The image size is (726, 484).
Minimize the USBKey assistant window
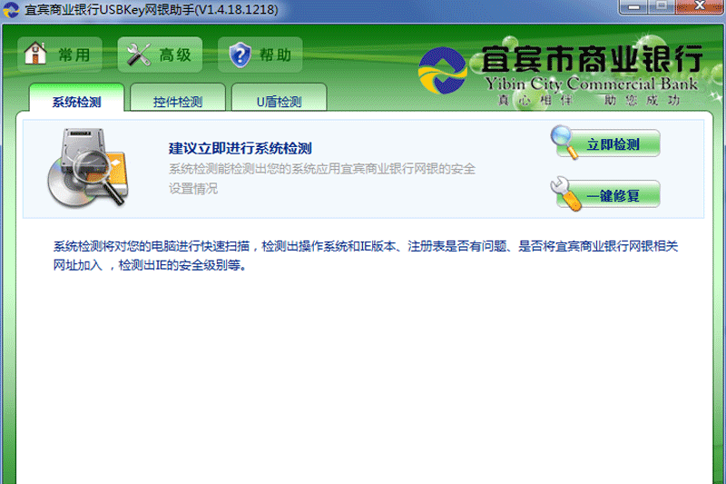(x=633, y=7)
